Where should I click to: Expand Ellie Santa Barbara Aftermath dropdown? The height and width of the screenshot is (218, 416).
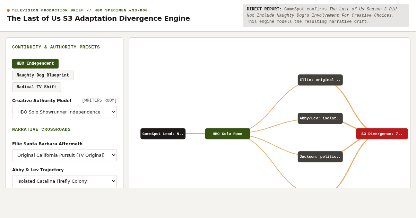click(64, 155)
